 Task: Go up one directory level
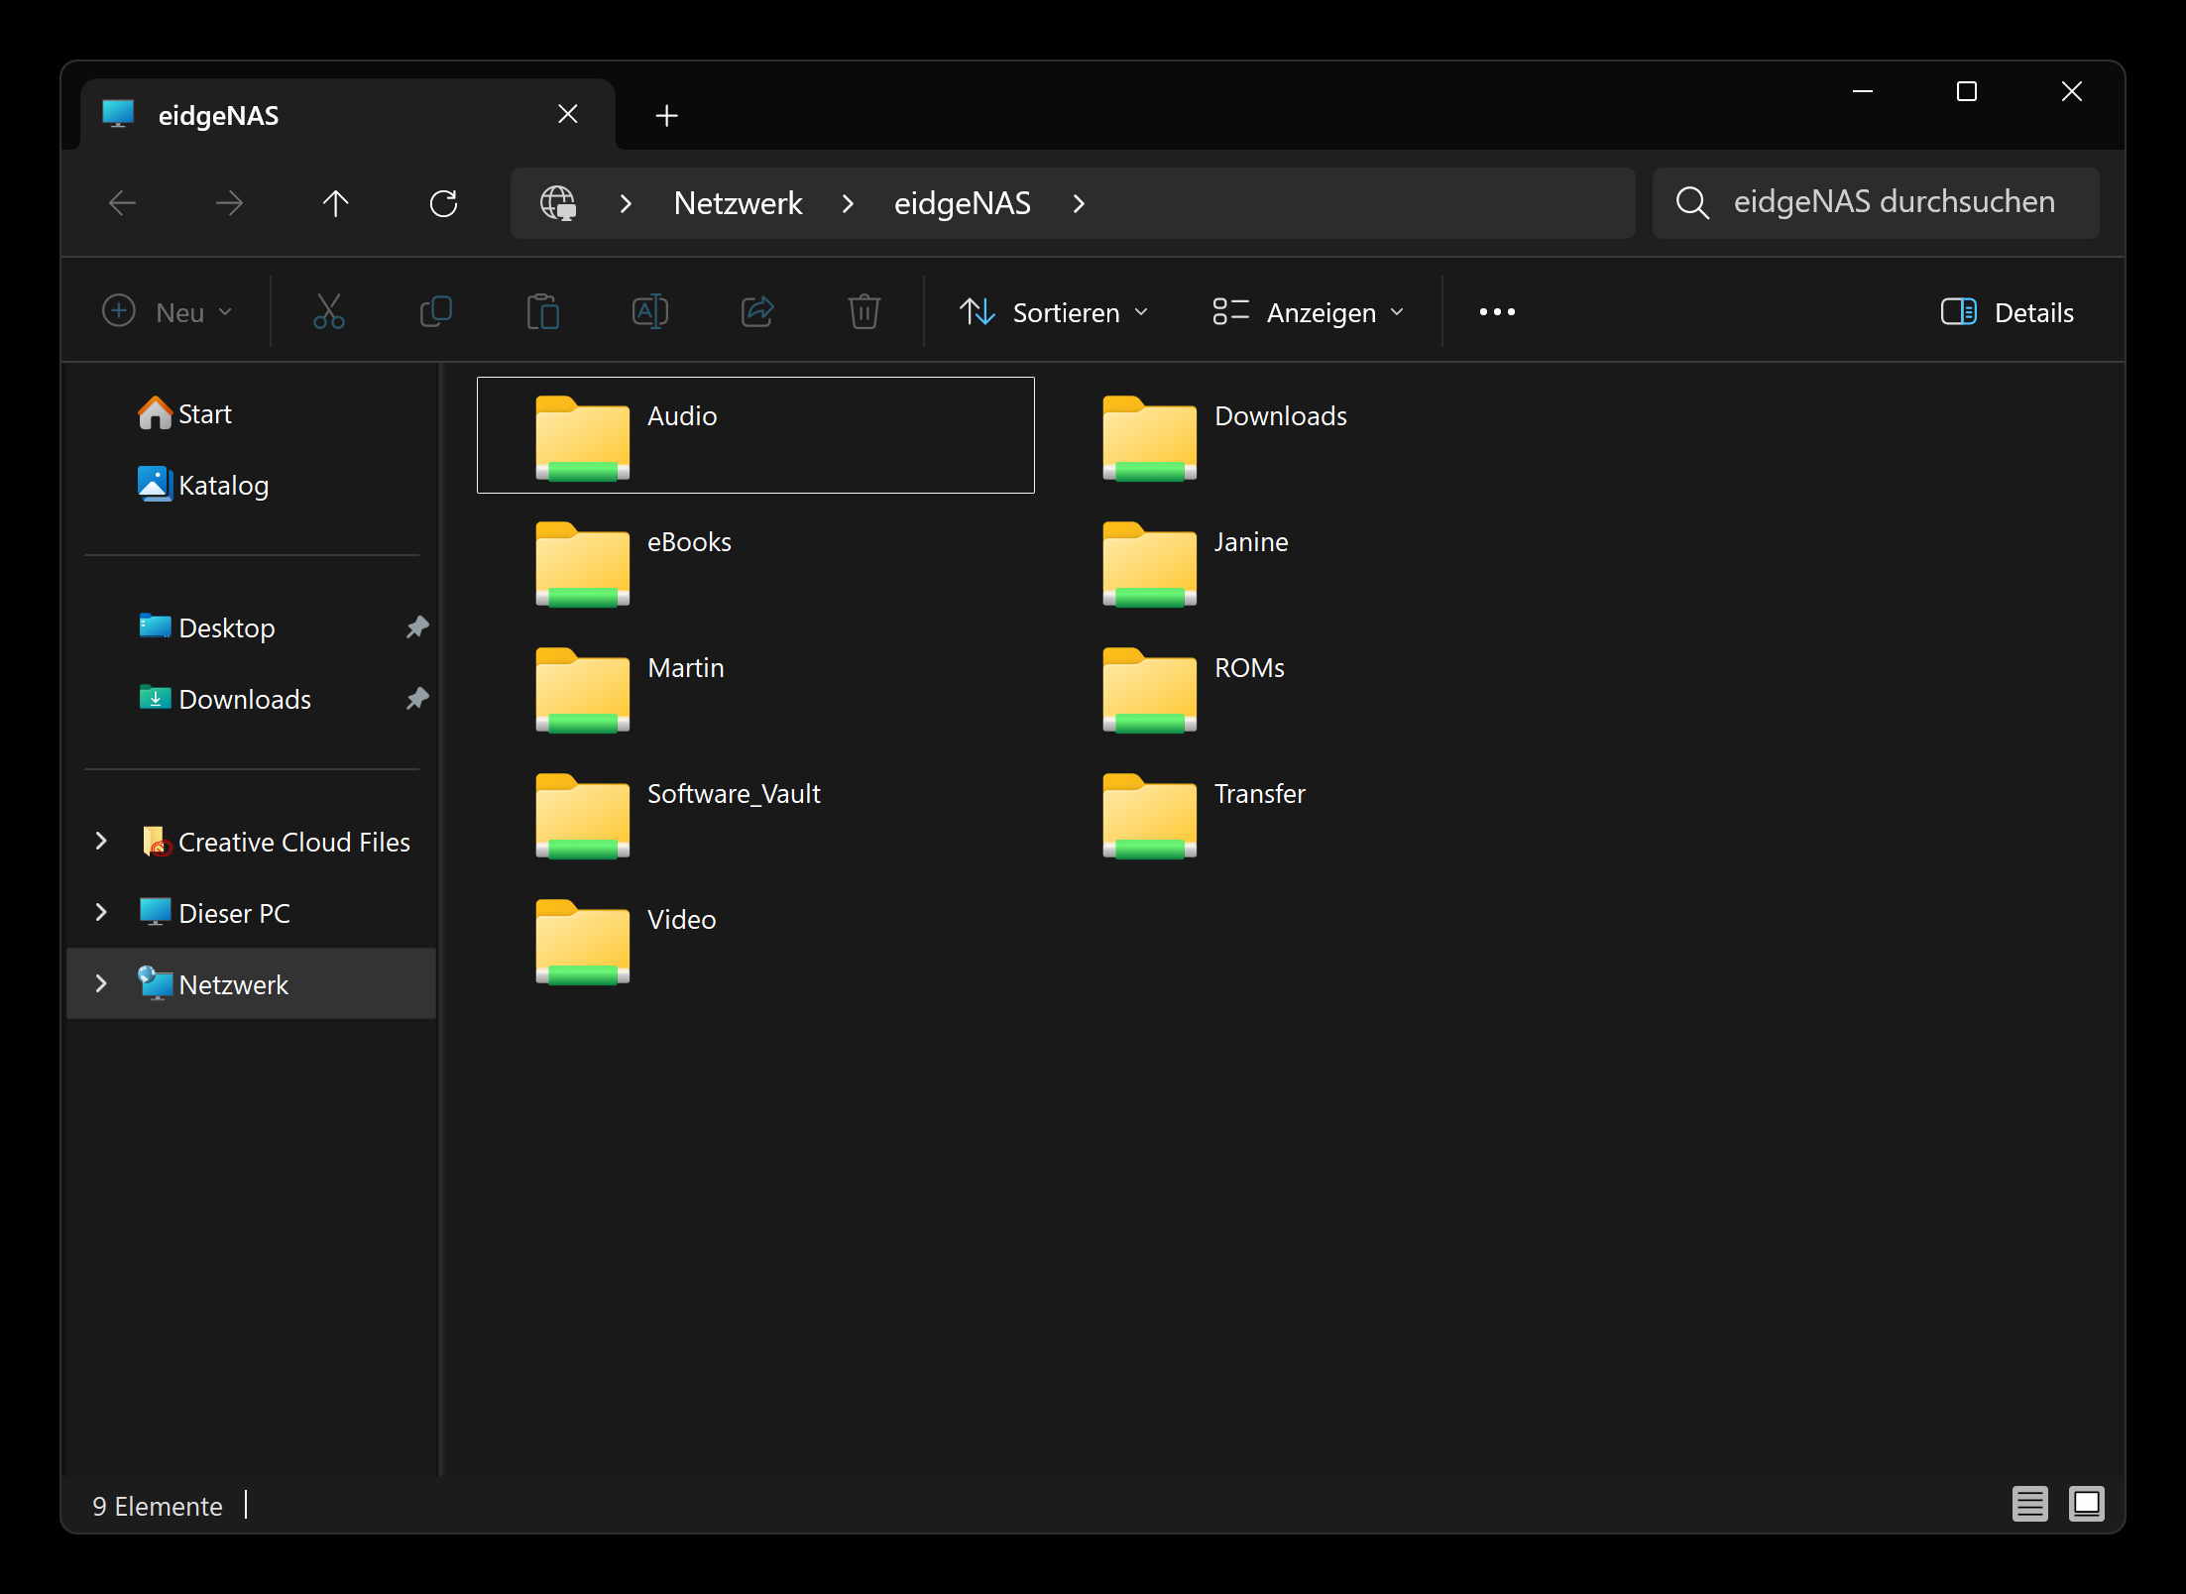336,203
